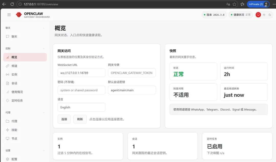Focus the 网关令牌 token input
The height and width of the screenshot is (162, 276).
tap(132, 73)
